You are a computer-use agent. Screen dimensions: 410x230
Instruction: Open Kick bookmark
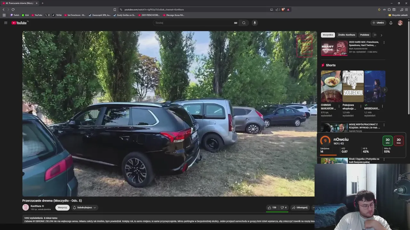(x=25, y=15)
